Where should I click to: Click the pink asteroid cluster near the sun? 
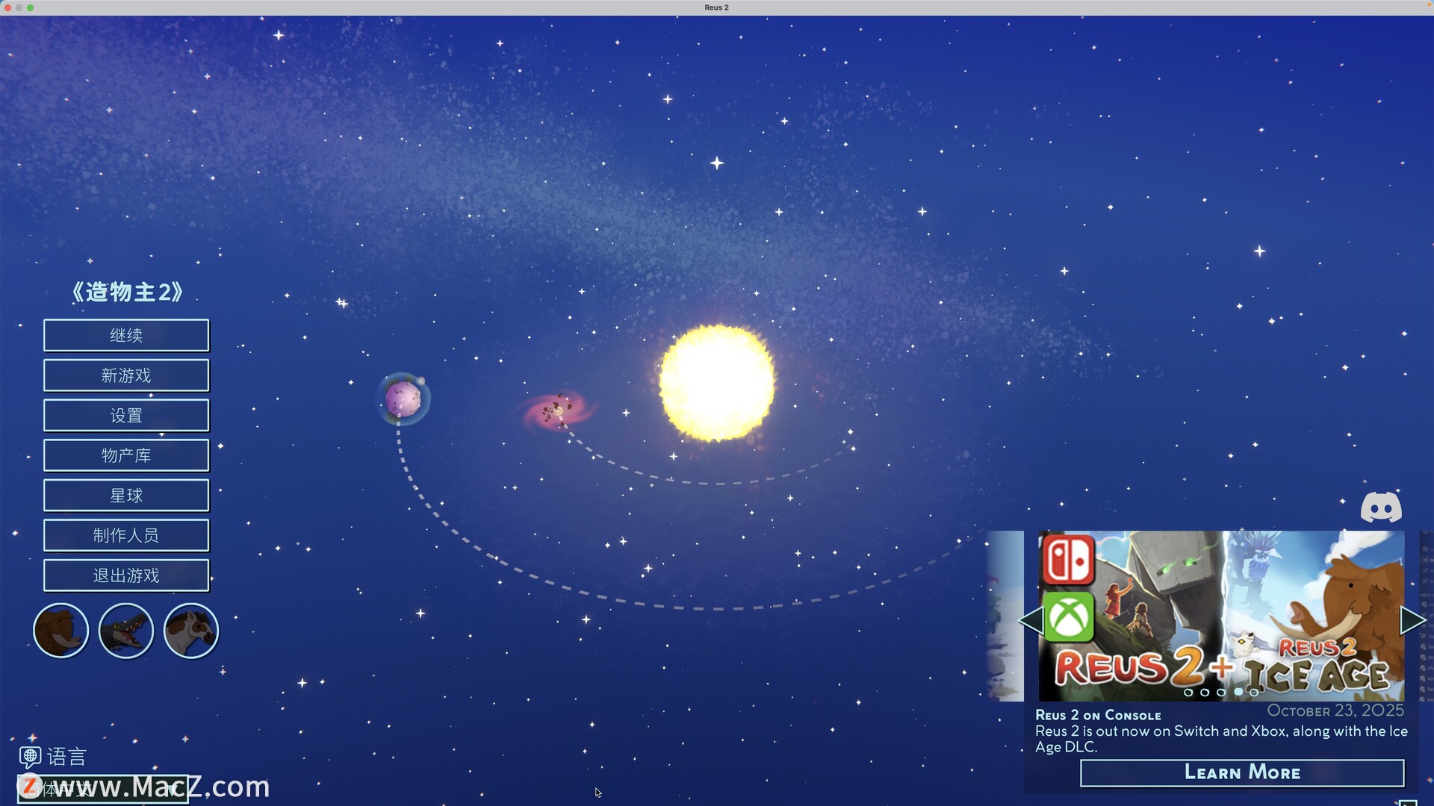558,410
